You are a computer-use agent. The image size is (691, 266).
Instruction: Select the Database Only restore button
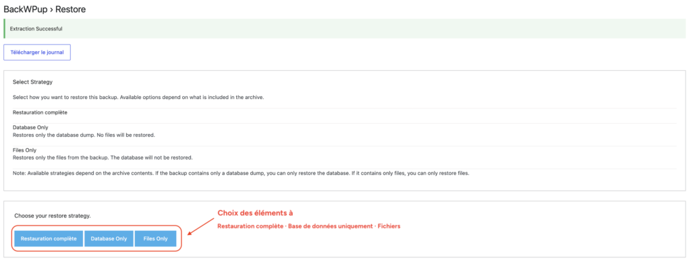tap(109, 239)
